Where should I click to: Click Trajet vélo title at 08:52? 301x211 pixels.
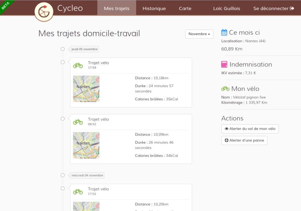pyautogui.click(x=98, y=119)
